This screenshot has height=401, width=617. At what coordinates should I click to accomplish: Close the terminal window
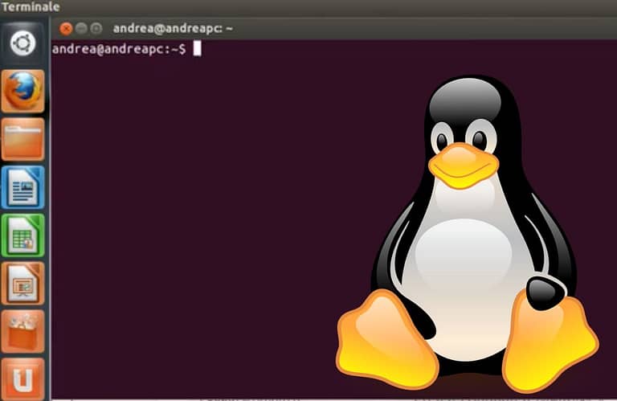[66, 29]
